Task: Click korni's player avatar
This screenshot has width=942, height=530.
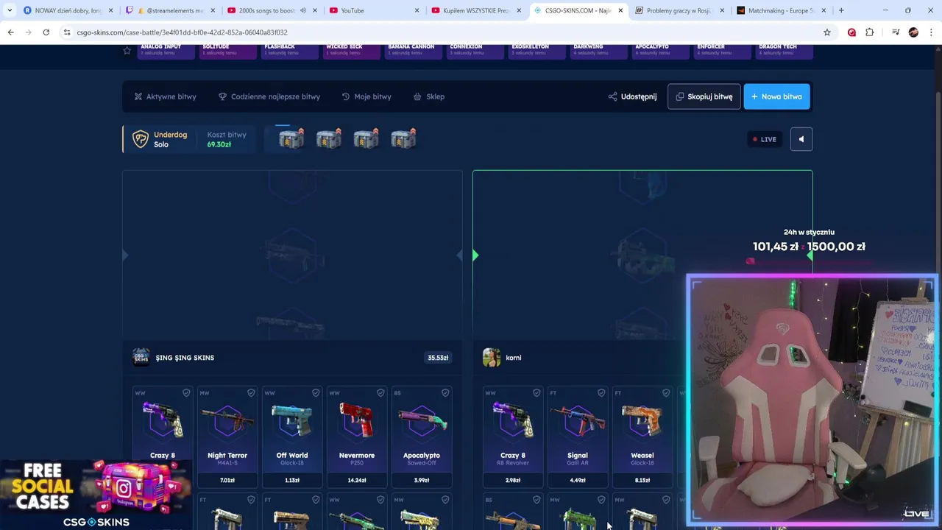Action: [x=491, y=358]
